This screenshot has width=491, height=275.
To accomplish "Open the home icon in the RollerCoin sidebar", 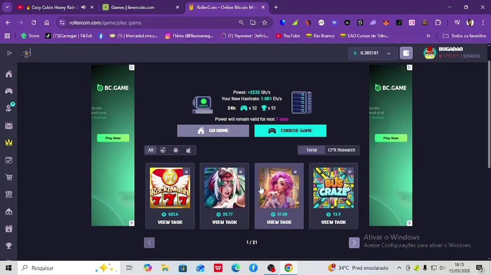I will (9, 74).
